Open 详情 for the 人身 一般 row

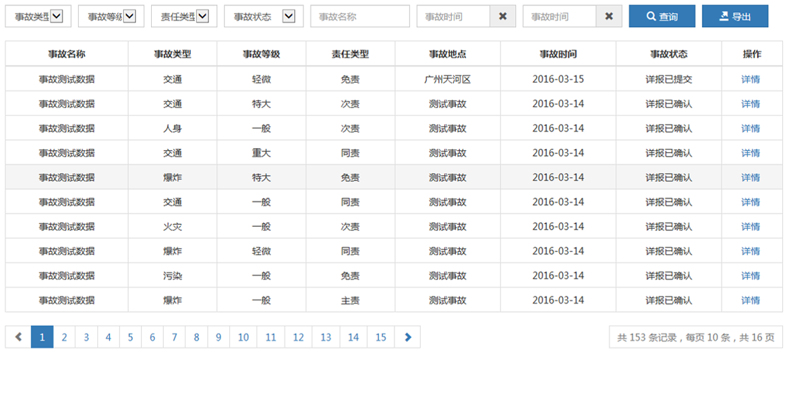[x=751, y=129]
